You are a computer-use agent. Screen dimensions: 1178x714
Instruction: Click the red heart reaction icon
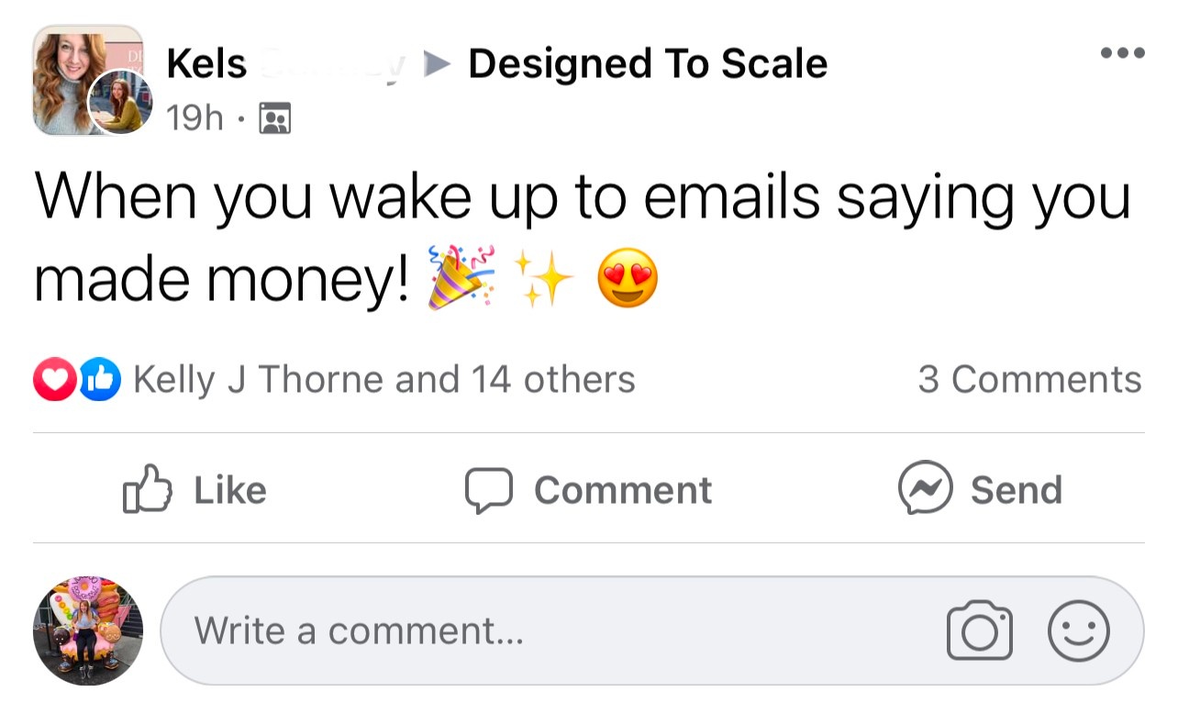[53, 380]
